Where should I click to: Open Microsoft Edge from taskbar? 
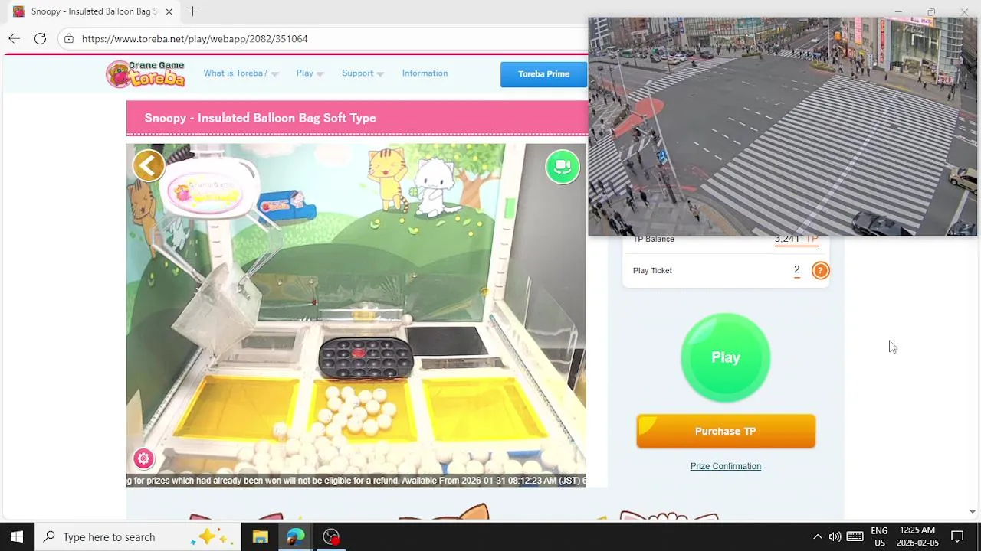point(295,536)
